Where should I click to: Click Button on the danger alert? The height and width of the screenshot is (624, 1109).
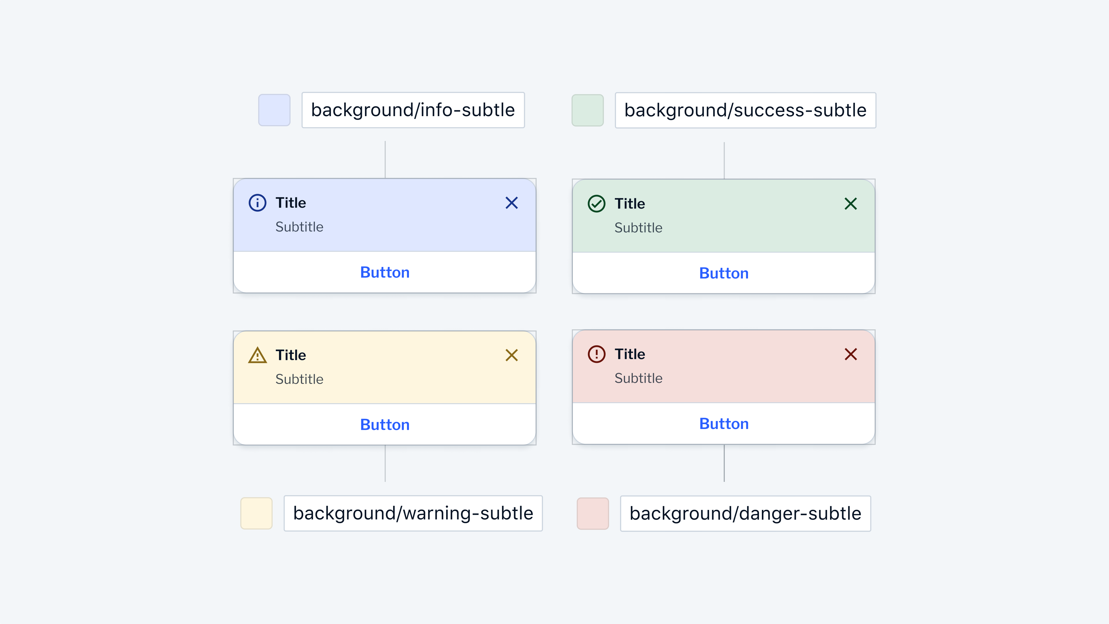[x=724, y=423]
